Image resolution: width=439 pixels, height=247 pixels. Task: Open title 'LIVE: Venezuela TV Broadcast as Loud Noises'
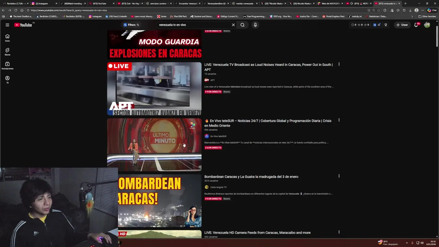(x=269, y=67)
